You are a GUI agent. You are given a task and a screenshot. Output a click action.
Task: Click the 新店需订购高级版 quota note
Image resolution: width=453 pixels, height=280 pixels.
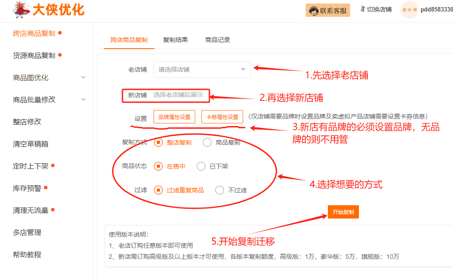click(254, 257)
